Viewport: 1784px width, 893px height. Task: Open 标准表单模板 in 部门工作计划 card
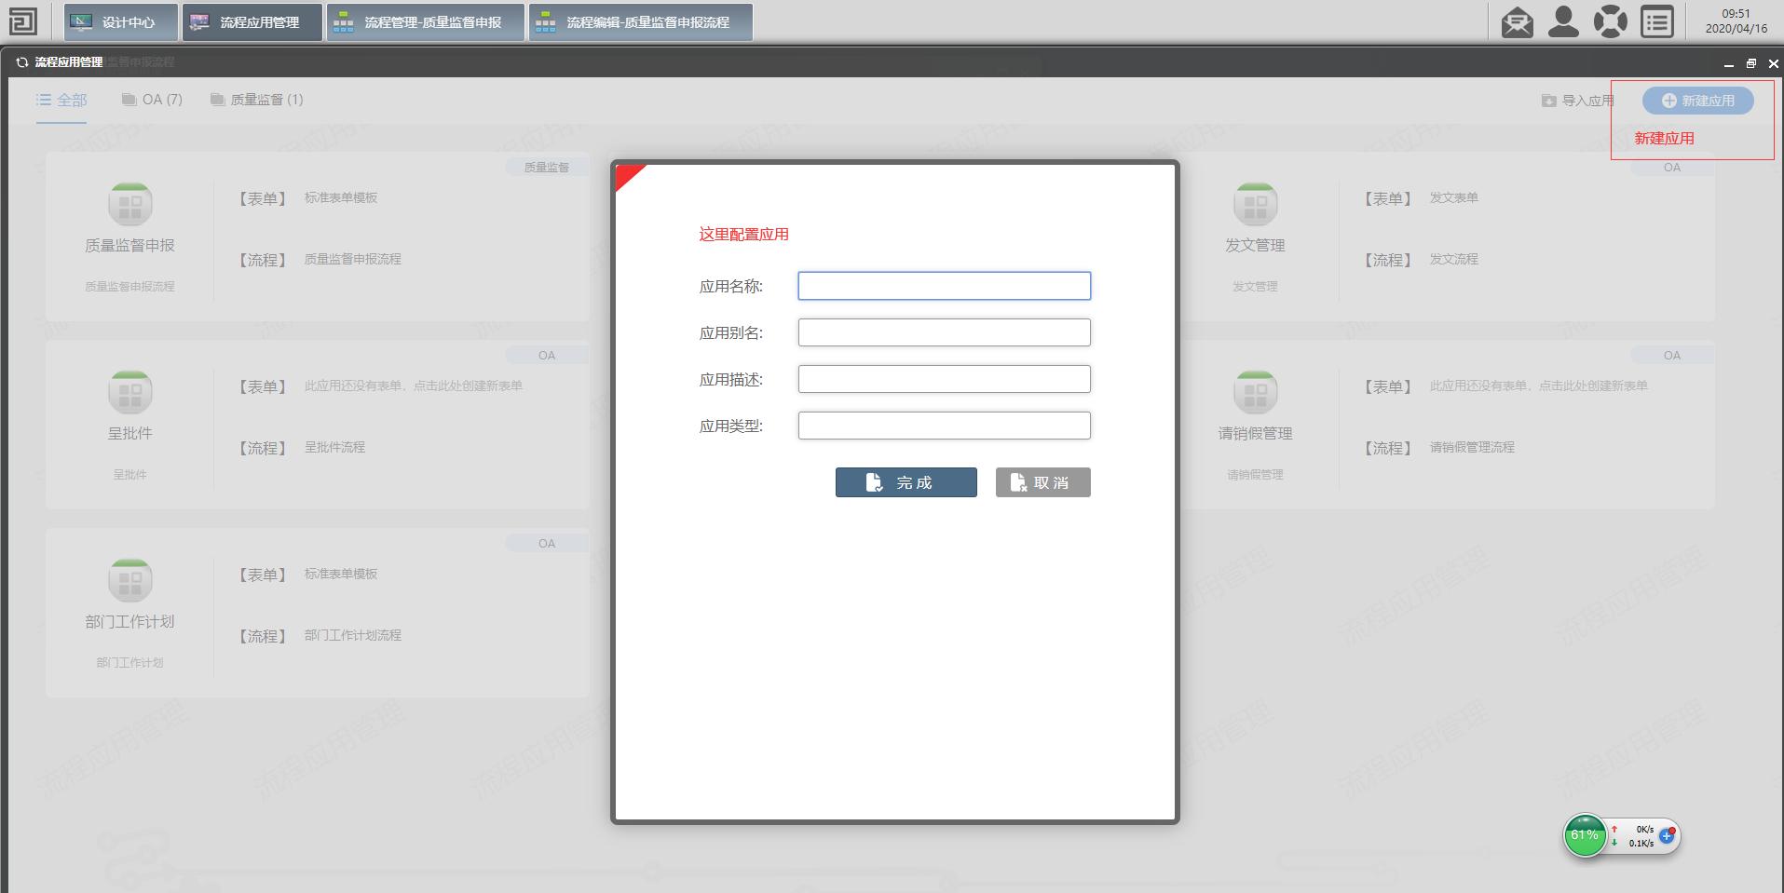[341, 574]
